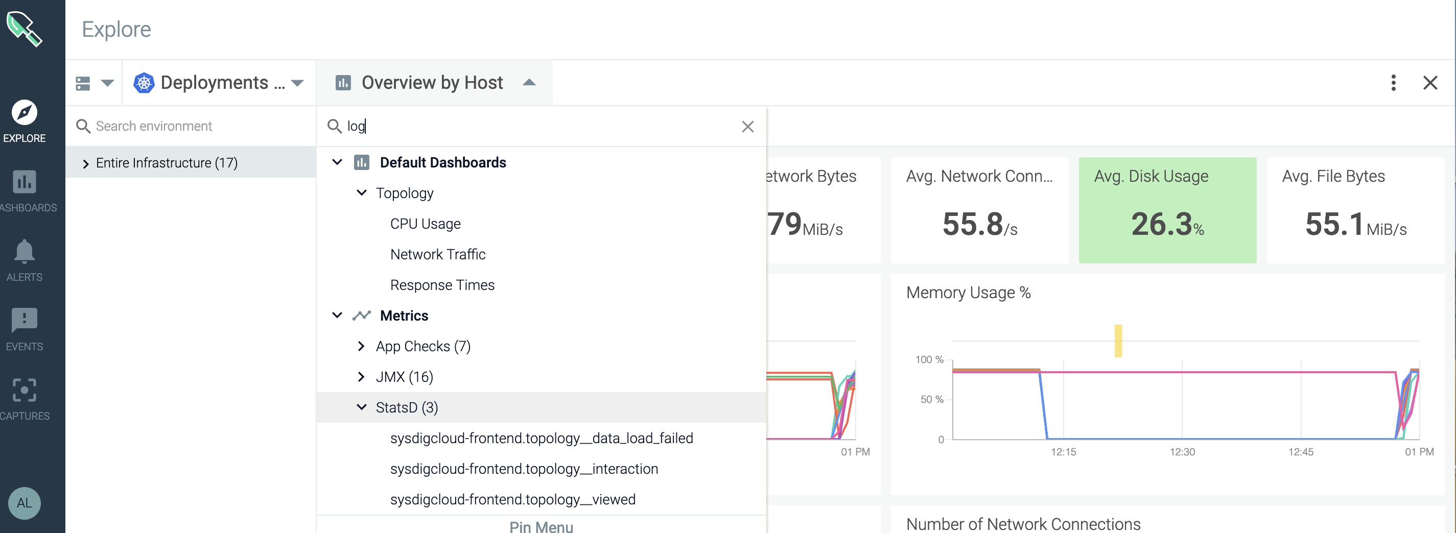Open the Alerts bell icon

click(x=25, y=251)
